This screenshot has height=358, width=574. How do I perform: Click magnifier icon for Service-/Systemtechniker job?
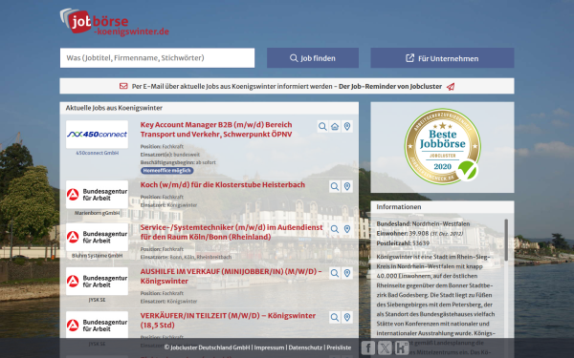tap(335, 229)
